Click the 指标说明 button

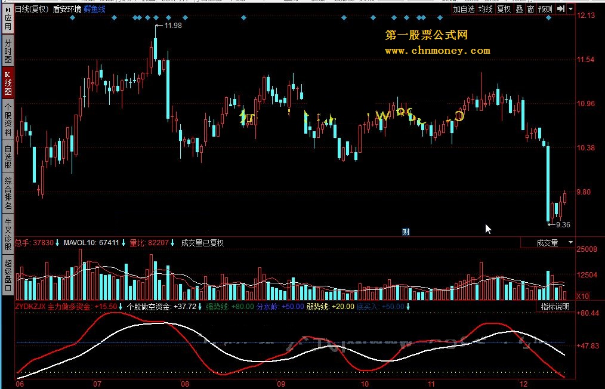555,307
